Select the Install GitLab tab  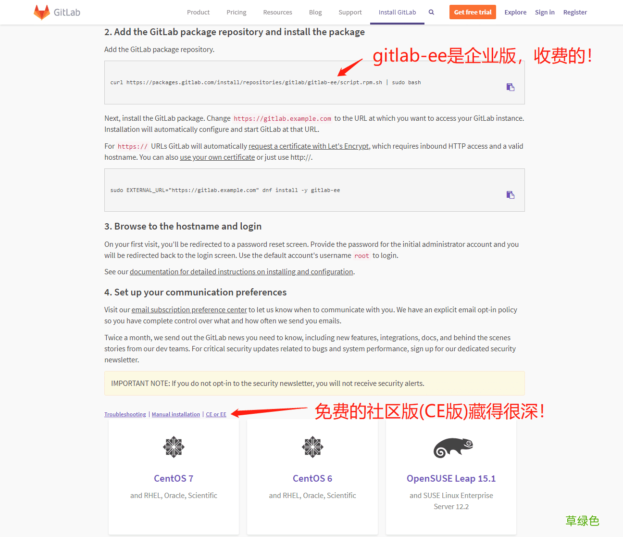[x=397, y=12]
